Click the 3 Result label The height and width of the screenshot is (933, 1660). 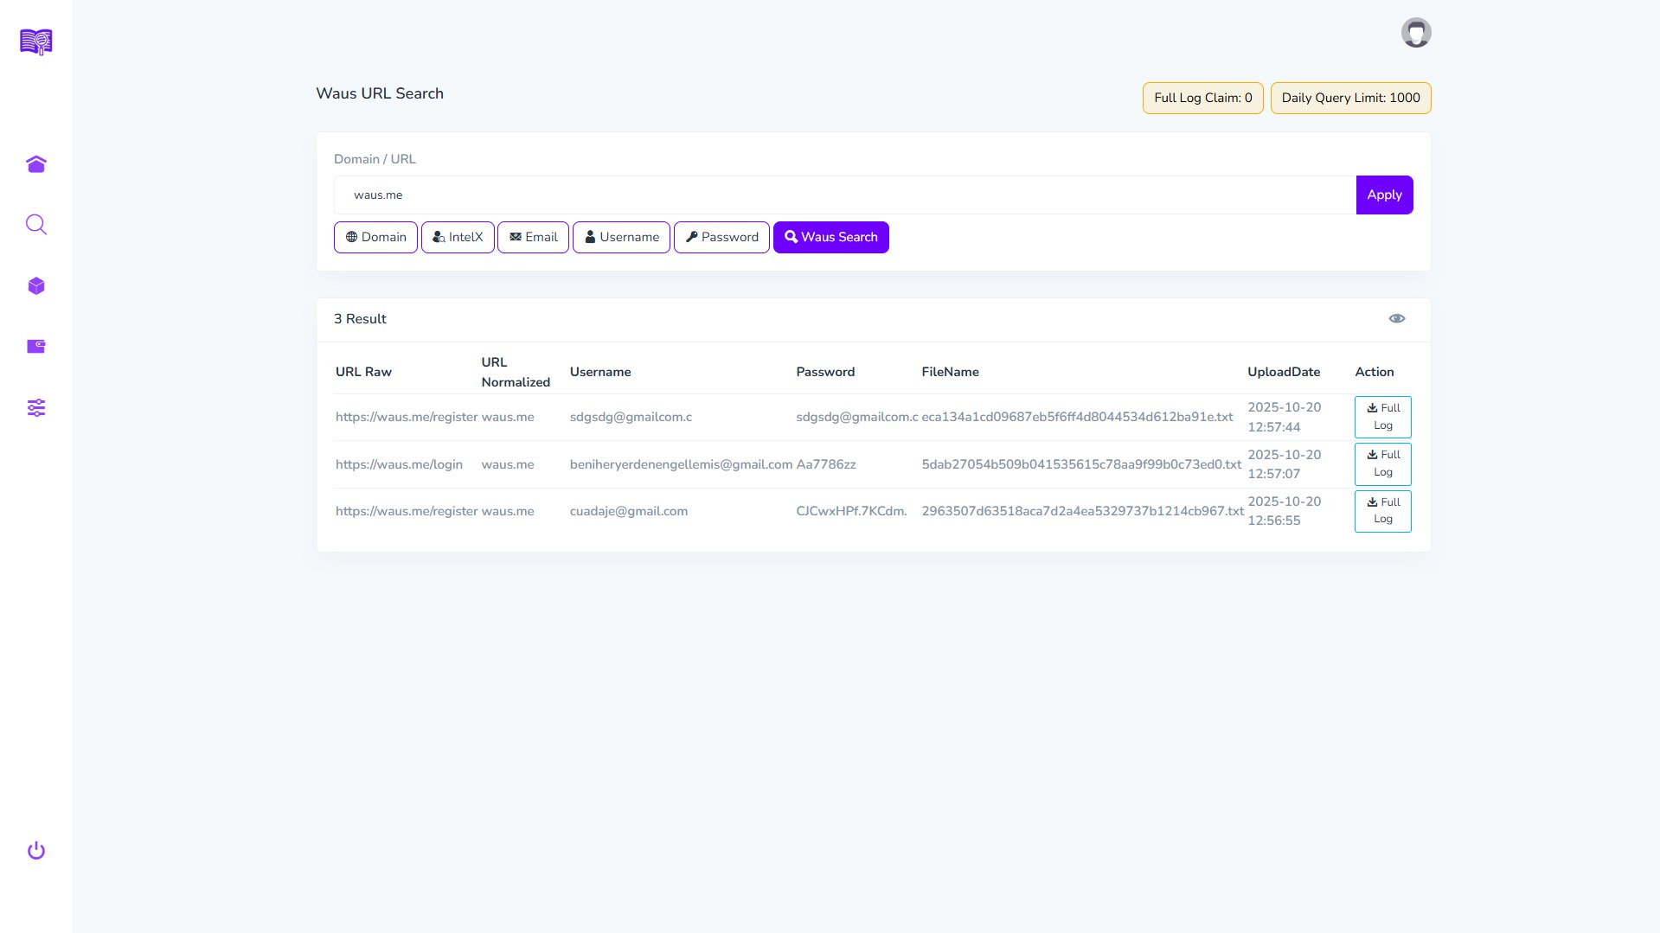pyautogui.click(x=360, y=319)
